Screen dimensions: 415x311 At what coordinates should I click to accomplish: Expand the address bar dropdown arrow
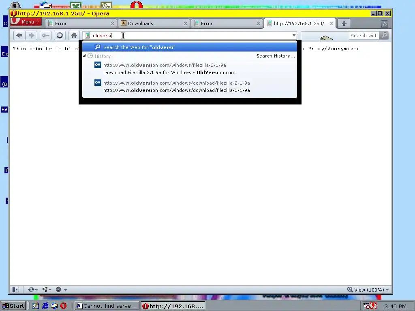[294, 36]
